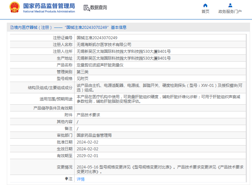This screenshot has width=252, height=185.
Task: Click the 境内医疗器械（注册）基本信息 heading
Action: pos(70,28)
